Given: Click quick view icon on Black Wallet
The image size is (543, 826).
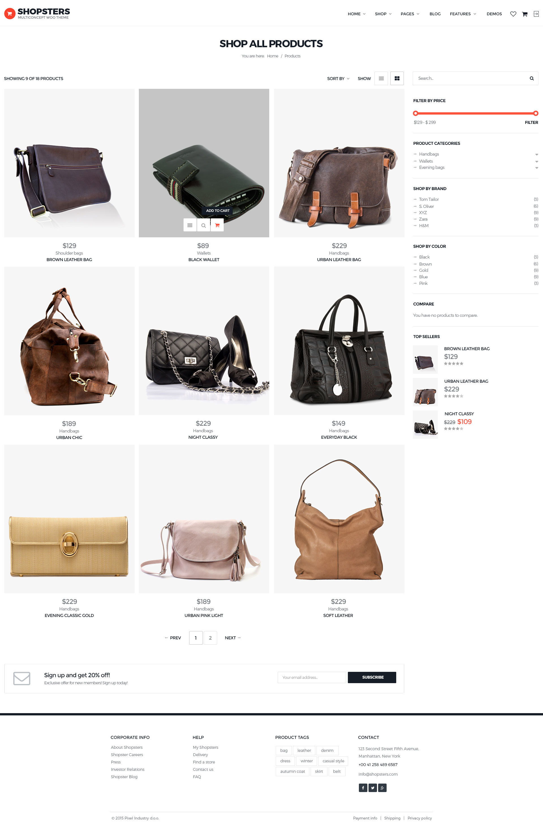Looking at the screenshot, I should [203, 225].
